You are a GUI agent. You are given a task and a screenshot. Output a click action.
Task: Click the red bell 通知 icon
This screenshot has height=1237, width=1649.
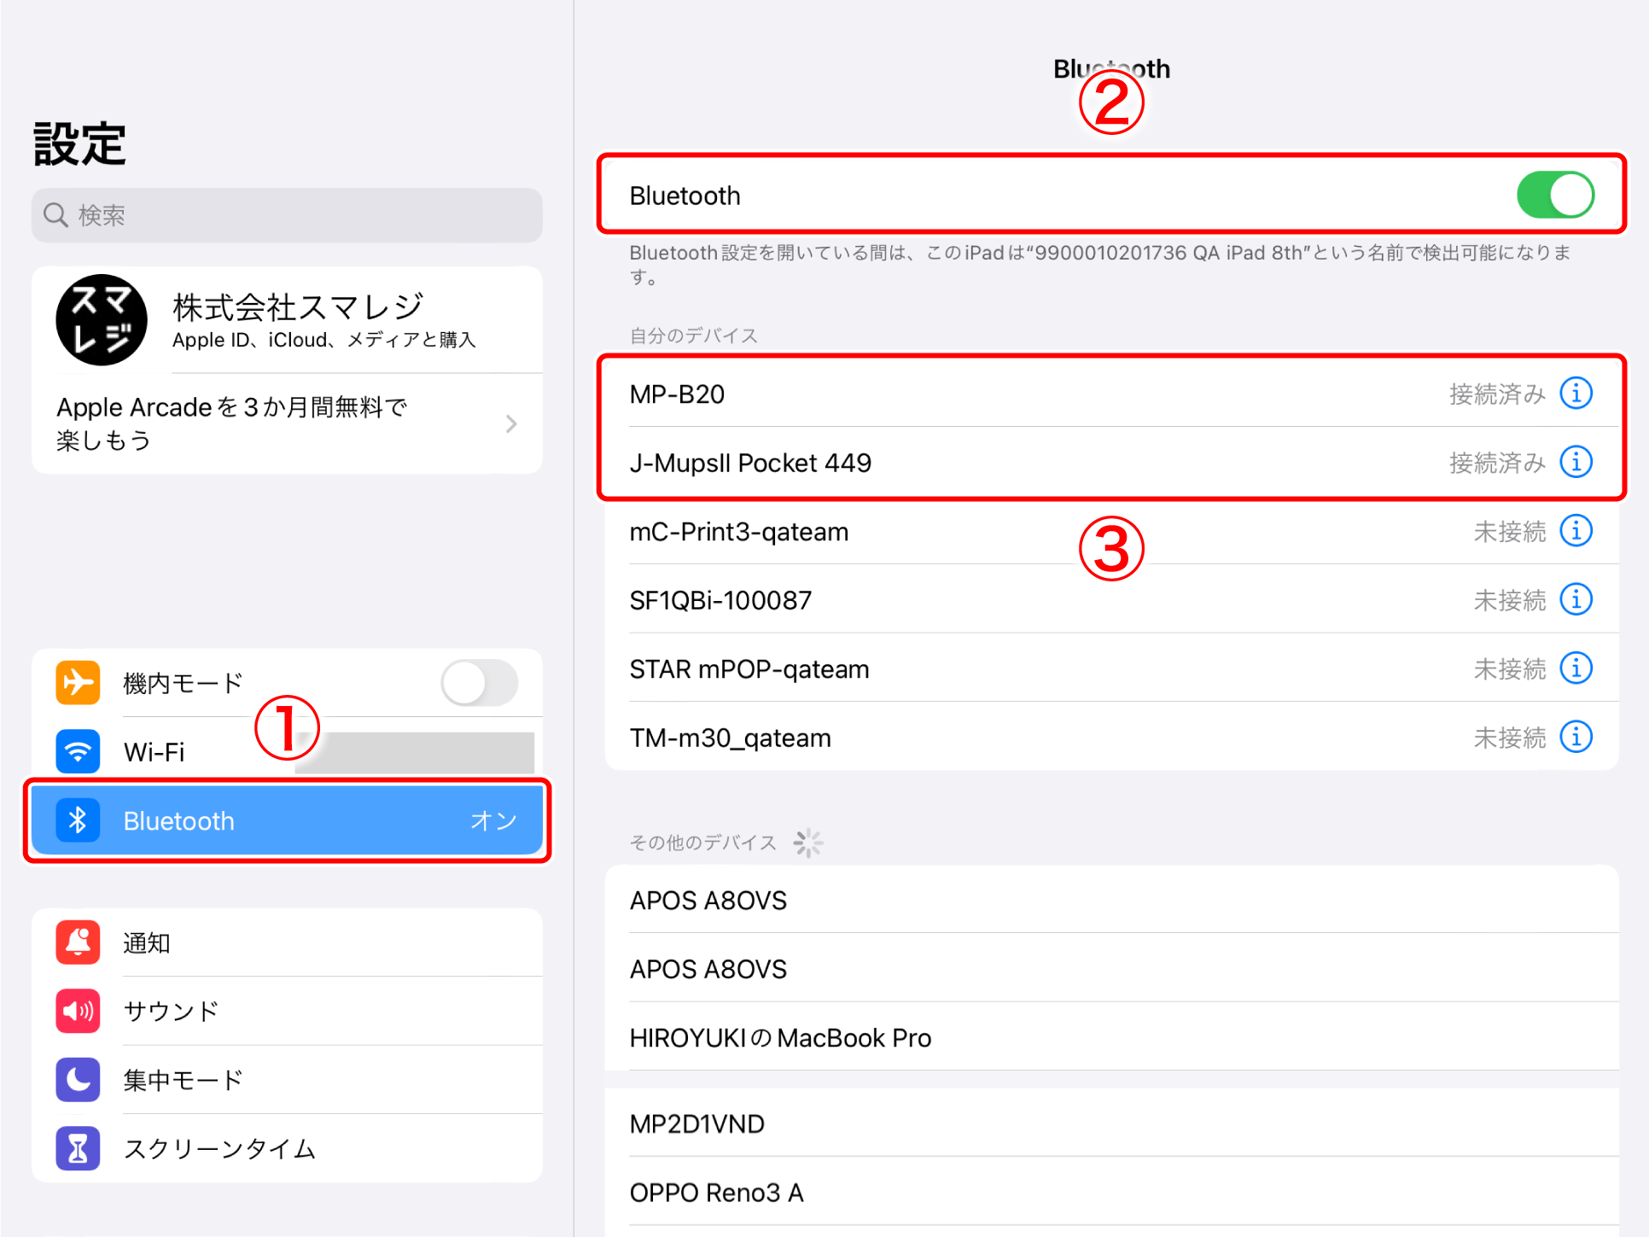coord(78,942)
